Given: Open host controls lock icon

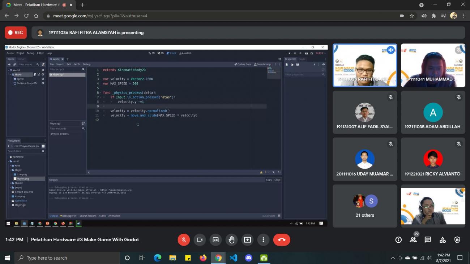Looking at the screenshot, I should click(x=457, y=240).
